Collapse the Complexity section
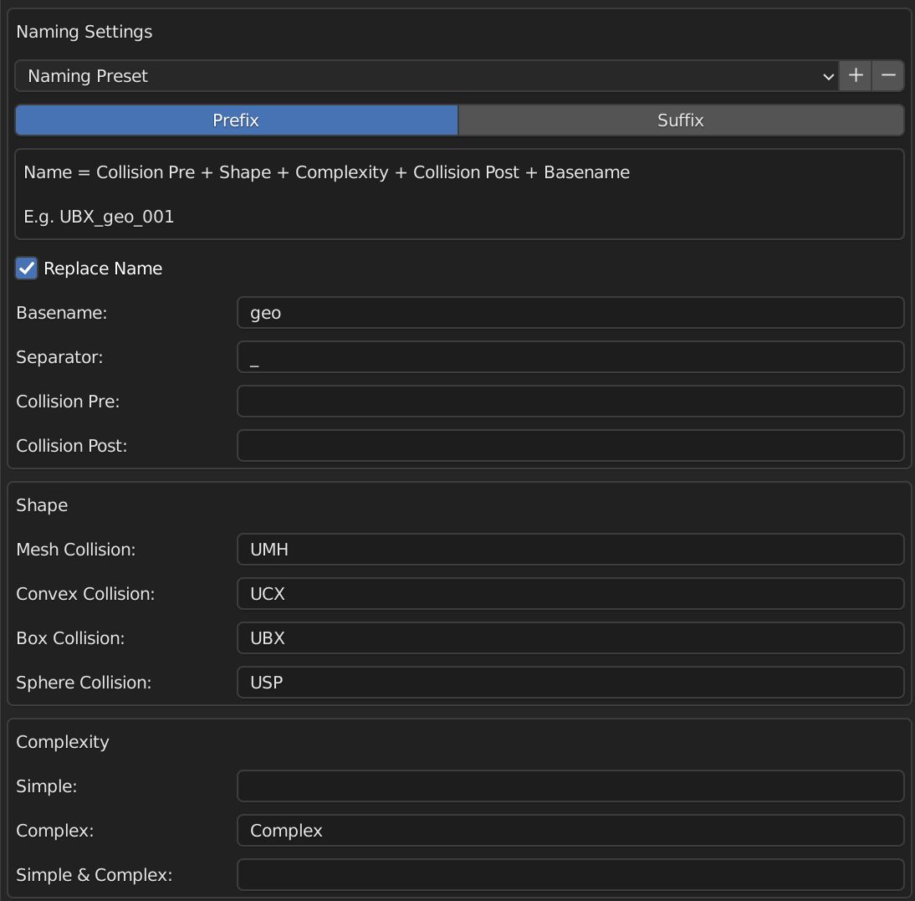Image resolution: width=915 pixels, height=901 pixels. click(62, 741)
